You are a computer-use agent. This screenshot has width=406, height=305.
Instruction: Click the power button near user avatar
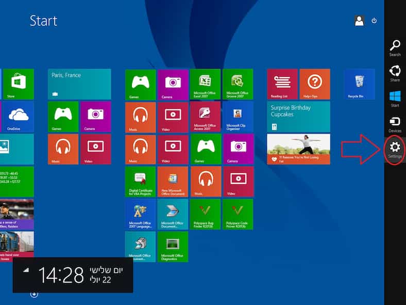pyautogui.click(x=374, y=21)
